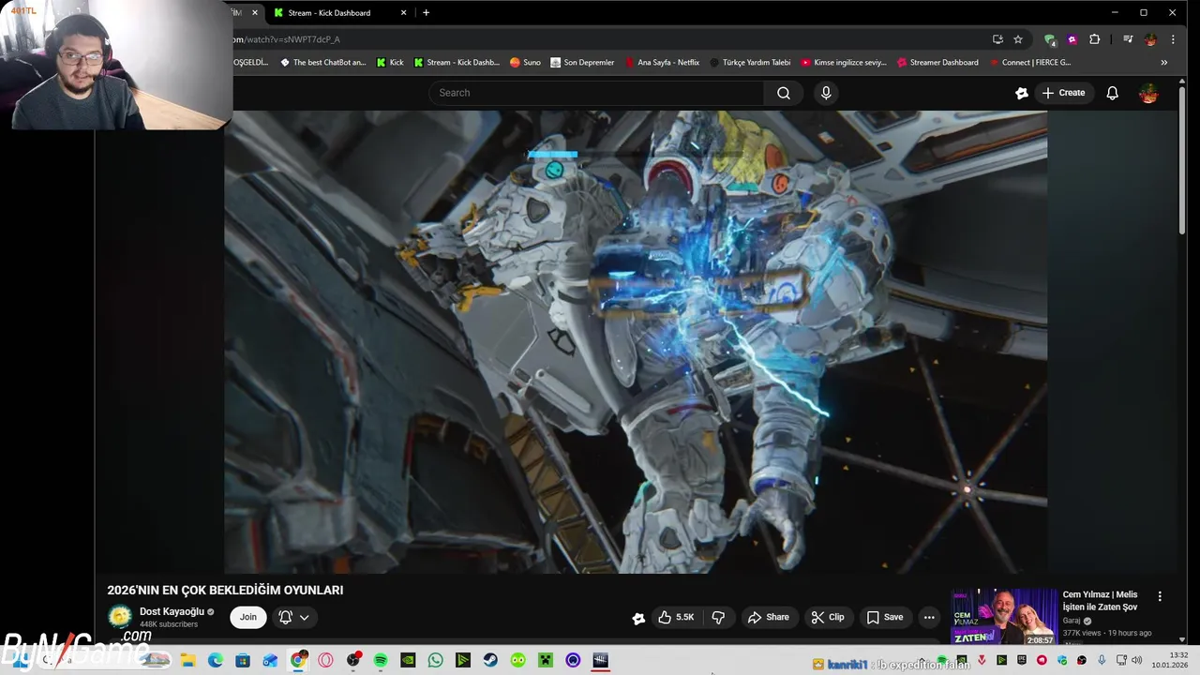Open the Kick bookmark
This screenshot has height=675, width=1200.
390,63
